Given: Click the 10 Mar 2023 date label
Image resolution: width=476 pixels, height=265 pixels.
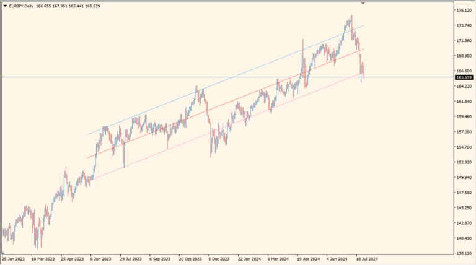Looking at the screenshot, I should (x=43, y=259).
